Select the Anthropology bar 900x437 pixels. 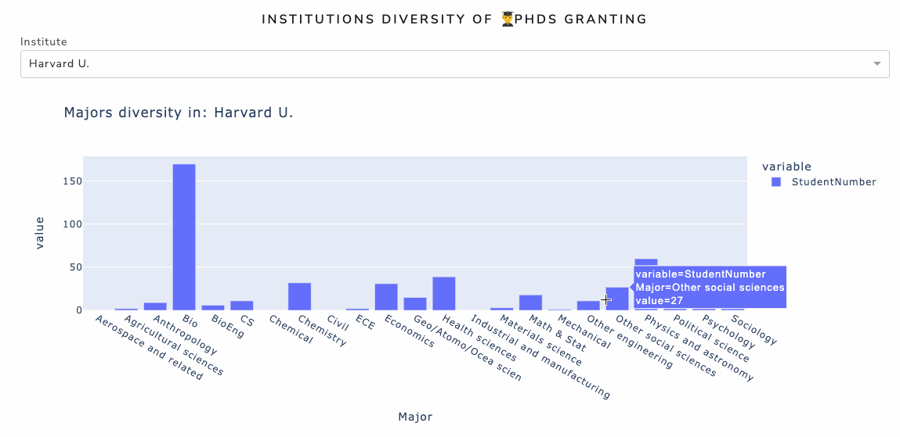click(x=155, y=306)
